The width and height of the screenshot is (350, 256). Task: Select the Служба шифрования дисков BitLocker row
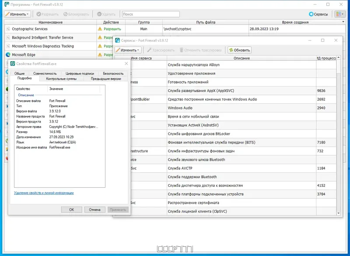[x=233, y=134]
